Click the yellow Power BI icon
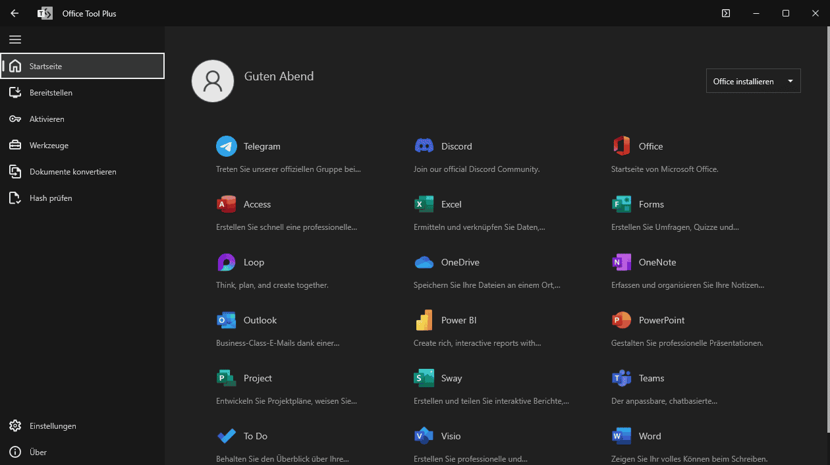Viewport: 830px width, 465px height. click(x=424, y=320)
